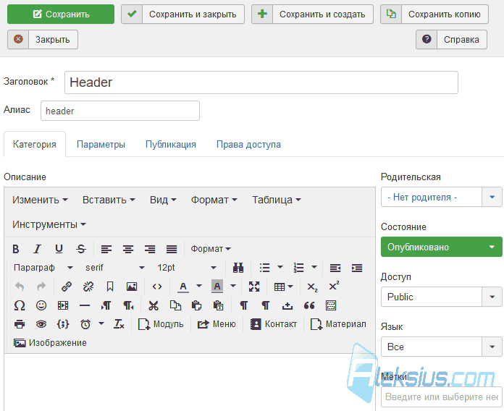Decrease indent of text

click(x=335, y=268)
